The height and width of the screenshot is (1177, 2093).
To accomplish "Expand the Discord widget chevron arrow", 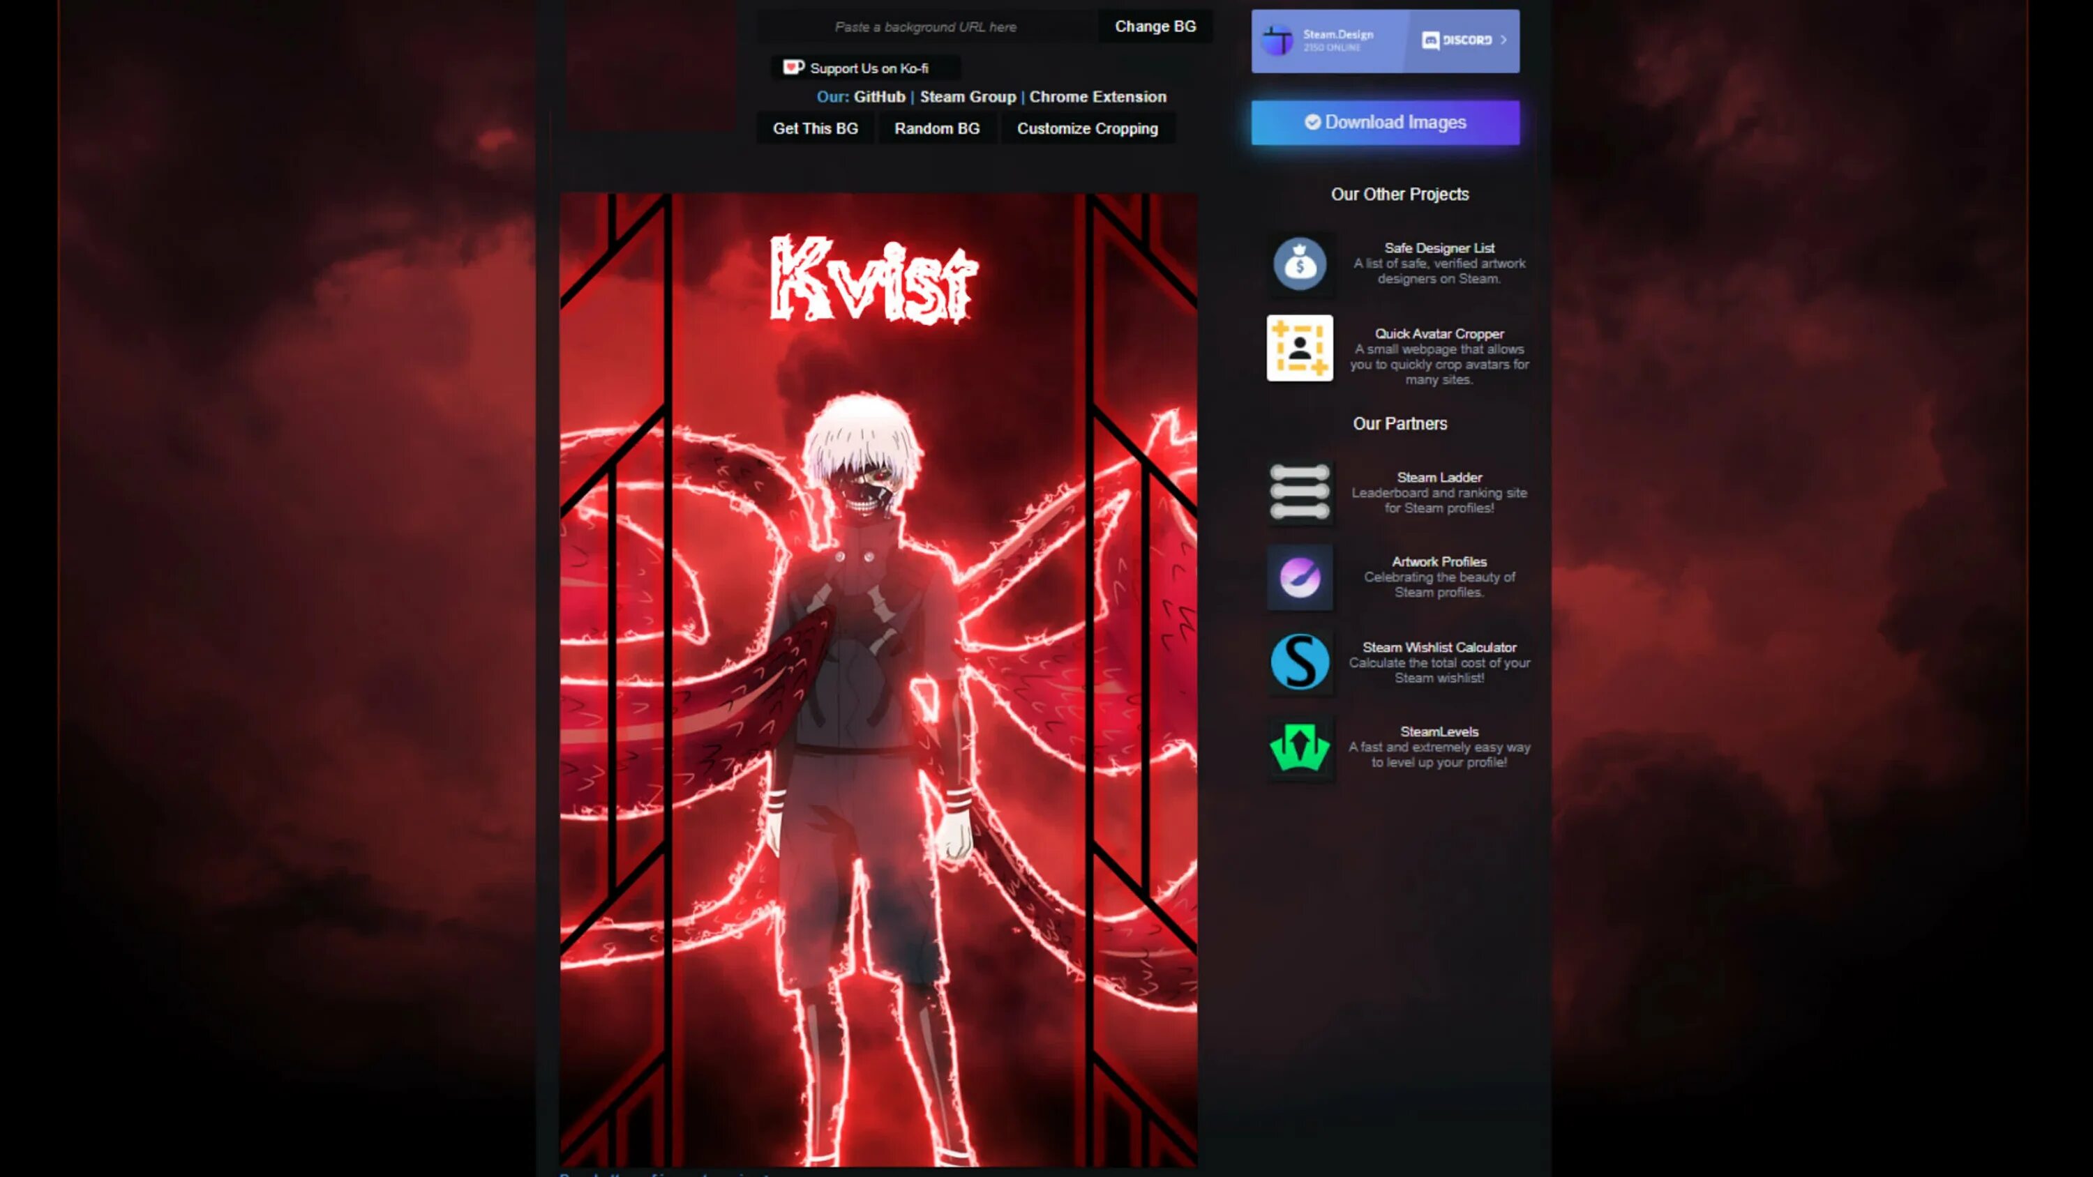I will tap(1503, 40).
